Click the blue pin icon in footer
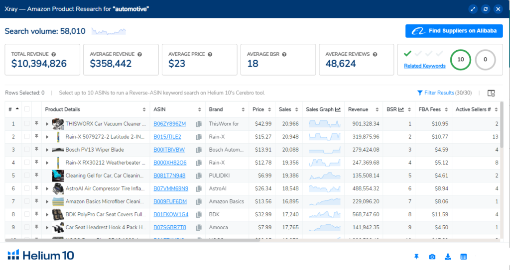The width and height of the screenshot is (510, 270). (416, 257)
